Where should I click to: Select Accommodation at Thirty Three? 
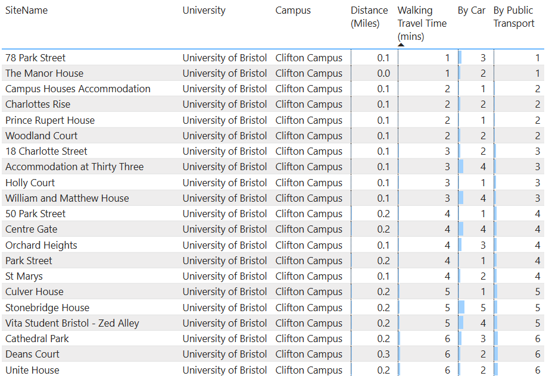click(x=74, y=167)
